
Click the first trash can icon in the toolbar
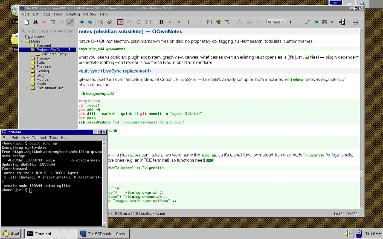[x=62, y=22]
